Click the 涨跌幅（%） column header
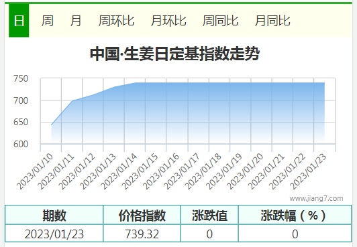Image resolution: width=357 pixels, height=247 pixels. (x=295, y=216)
